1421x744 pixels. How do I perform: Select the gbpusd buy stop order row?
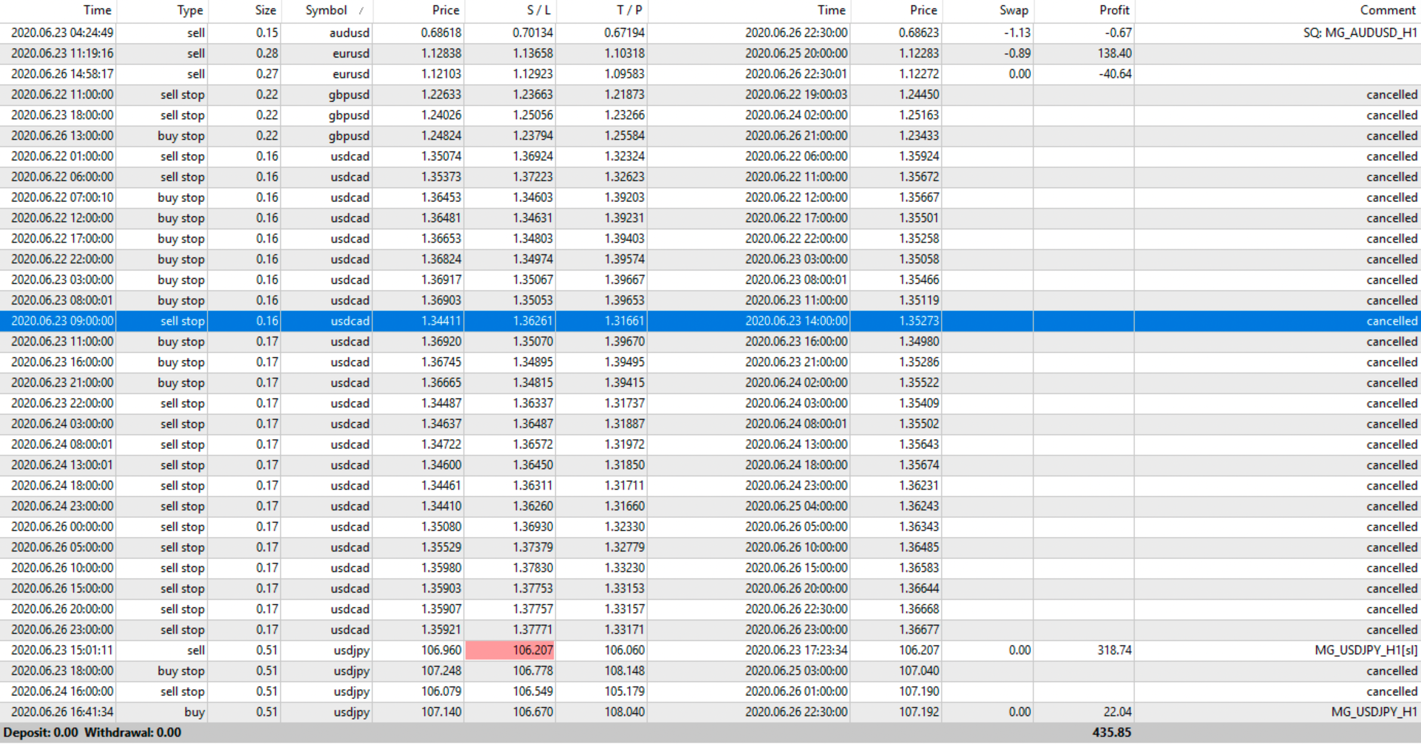tap(349, 136)
